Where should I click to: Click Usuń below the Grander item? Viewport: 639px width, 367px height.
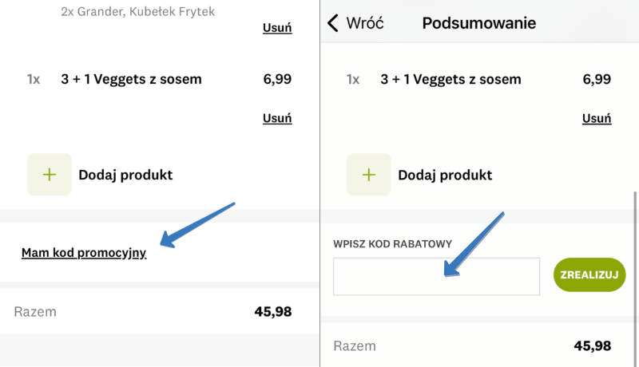point(277,28)
